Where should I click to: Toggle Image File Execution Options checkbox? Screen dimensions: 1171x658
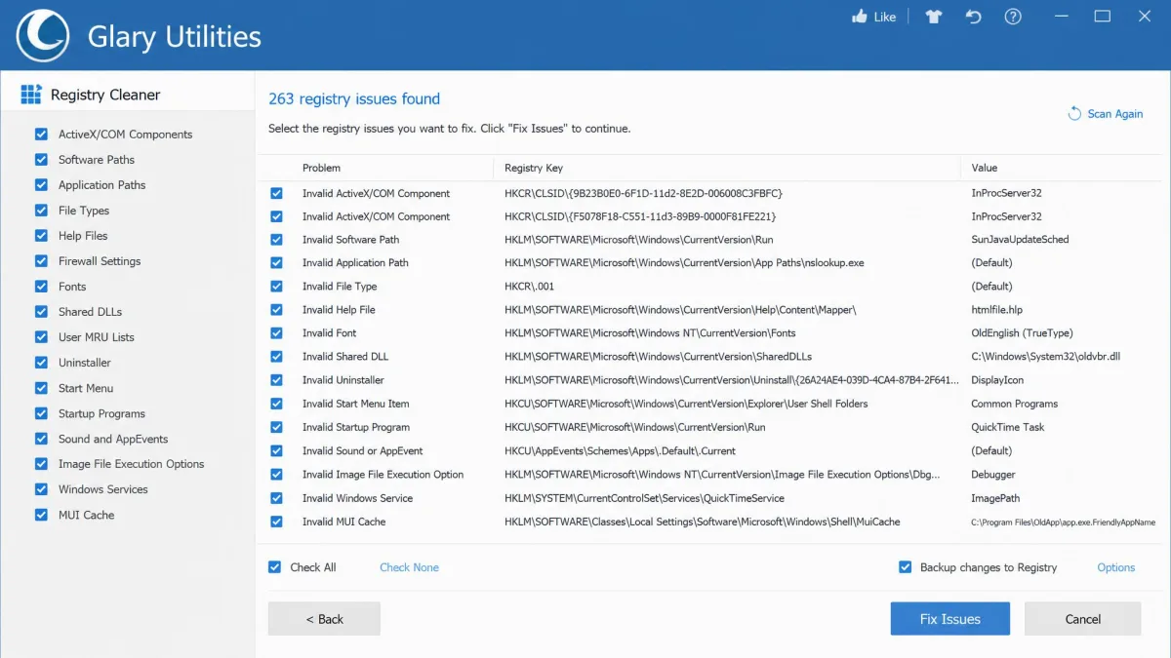tap(41, 464)
